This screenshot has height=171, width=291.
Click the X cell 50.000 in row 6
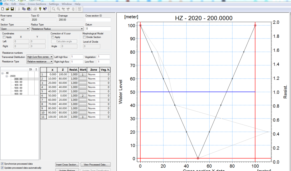click(x=52, y=96)
